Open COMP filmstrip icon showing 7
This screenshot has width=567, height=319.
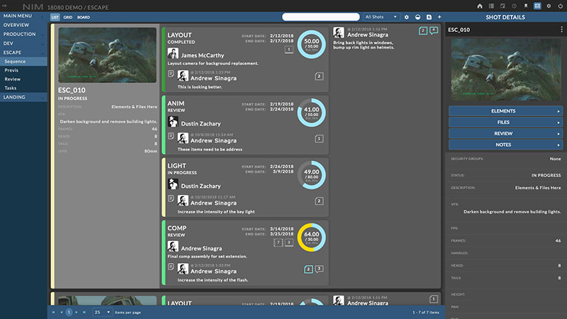pos(278,242)
